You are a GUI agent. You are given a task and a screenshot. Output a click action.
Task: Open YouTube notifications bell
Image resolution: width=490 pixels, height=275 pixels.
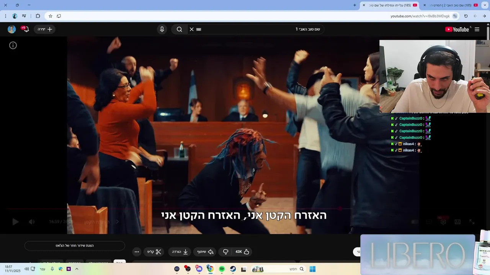coord(25,29)
